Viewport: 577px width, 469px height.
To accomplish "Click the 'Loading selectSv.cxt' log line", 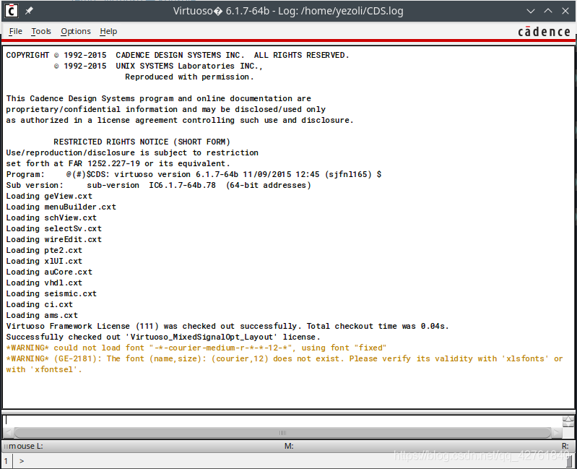I will coord(53,228).
